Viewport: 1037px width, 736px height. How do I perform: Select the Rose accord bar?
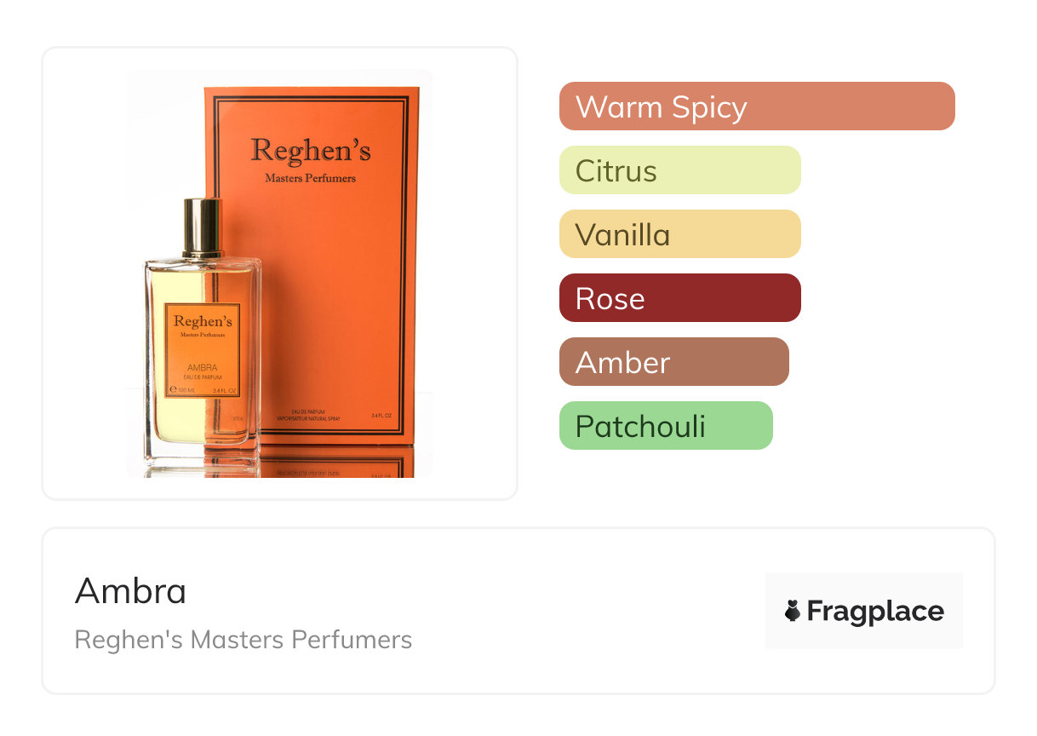680,298
